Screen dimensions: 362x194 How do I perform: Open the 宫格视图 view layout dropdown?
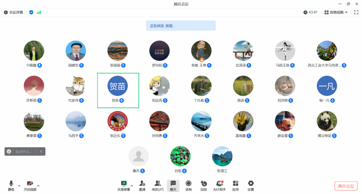336,12
